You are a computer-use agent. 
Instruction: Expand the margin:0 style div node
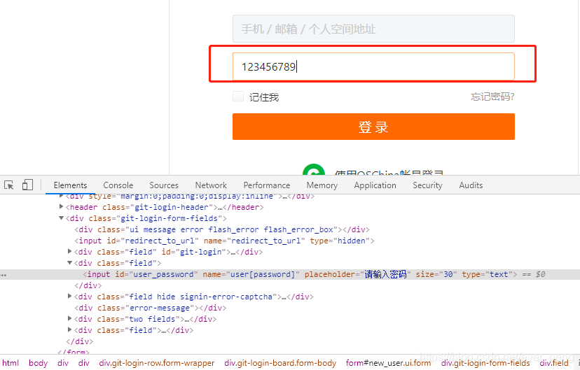[62, 196]
